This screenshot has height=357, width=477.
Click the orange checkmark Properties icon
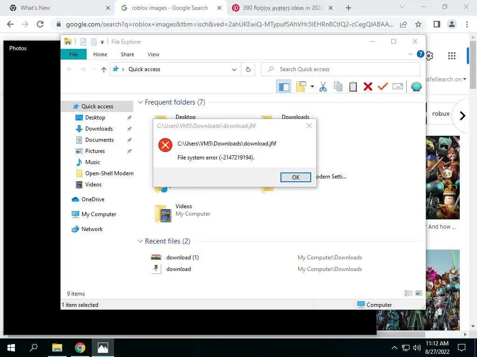pyautogui.click(x=383, y=86)
